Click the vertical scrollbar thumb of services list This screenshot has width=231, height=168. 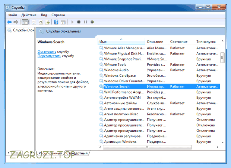coord(222,57)
